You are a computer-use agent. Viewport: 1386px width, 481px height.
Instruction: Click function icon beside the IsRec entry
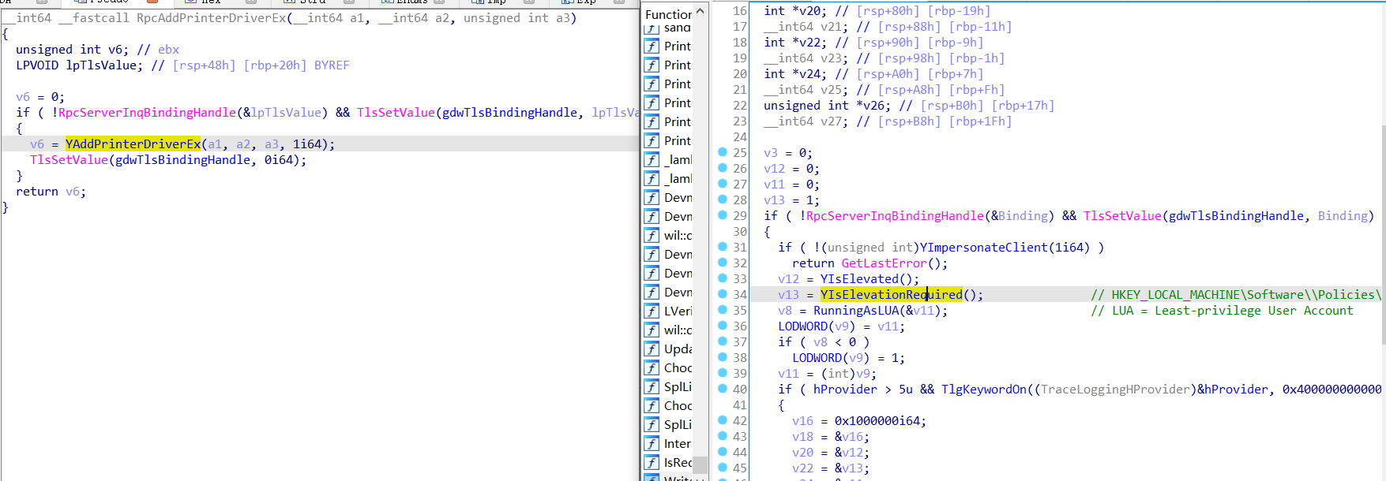[652, 462]
